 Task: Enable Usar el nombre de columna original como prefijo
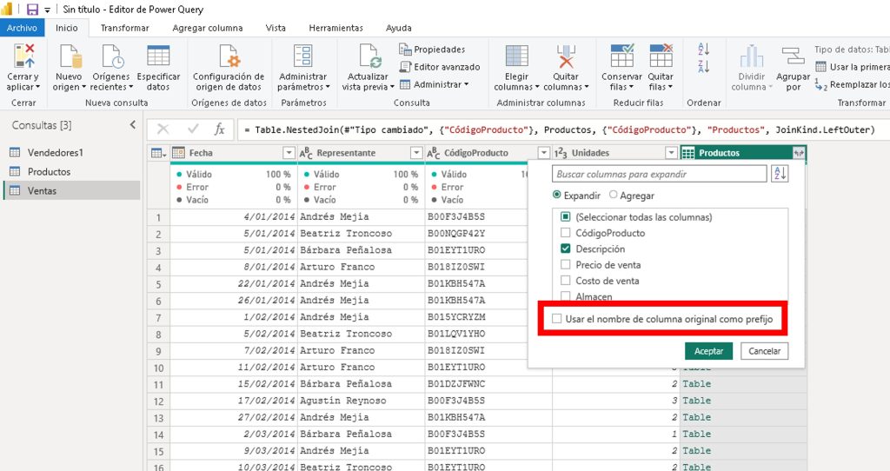click(557, 319)
